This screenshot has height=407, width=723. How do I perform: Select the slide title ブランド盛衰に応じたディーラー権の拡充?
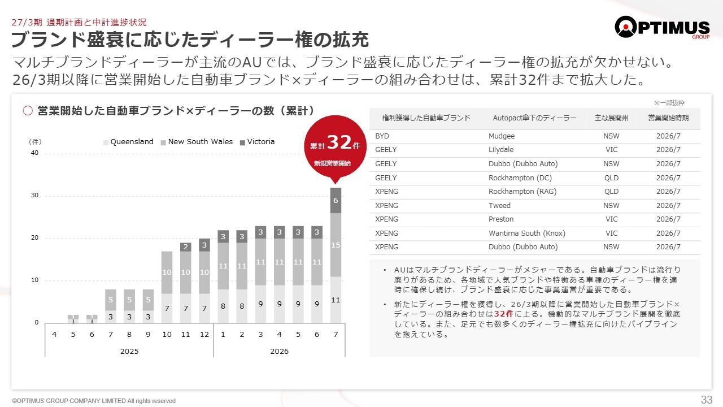190,40
